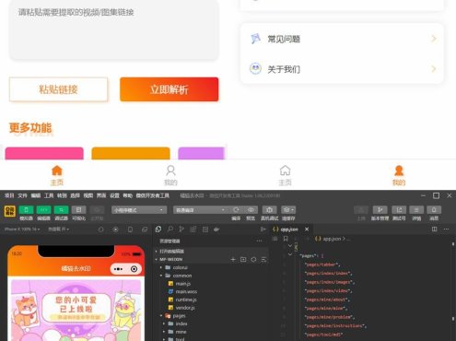
Task: Open the 工具 menu
Action: (x=49, y=195)
